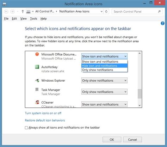Open the File menu

tap(6, 19)
